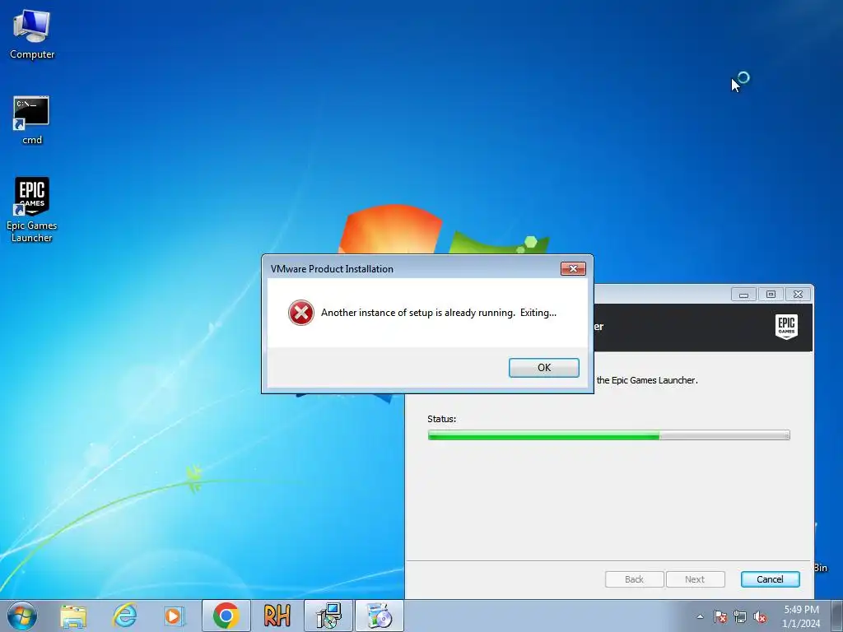Click the VMware Product Installation title text
843x632 pixels.
[x=332, y=269]
